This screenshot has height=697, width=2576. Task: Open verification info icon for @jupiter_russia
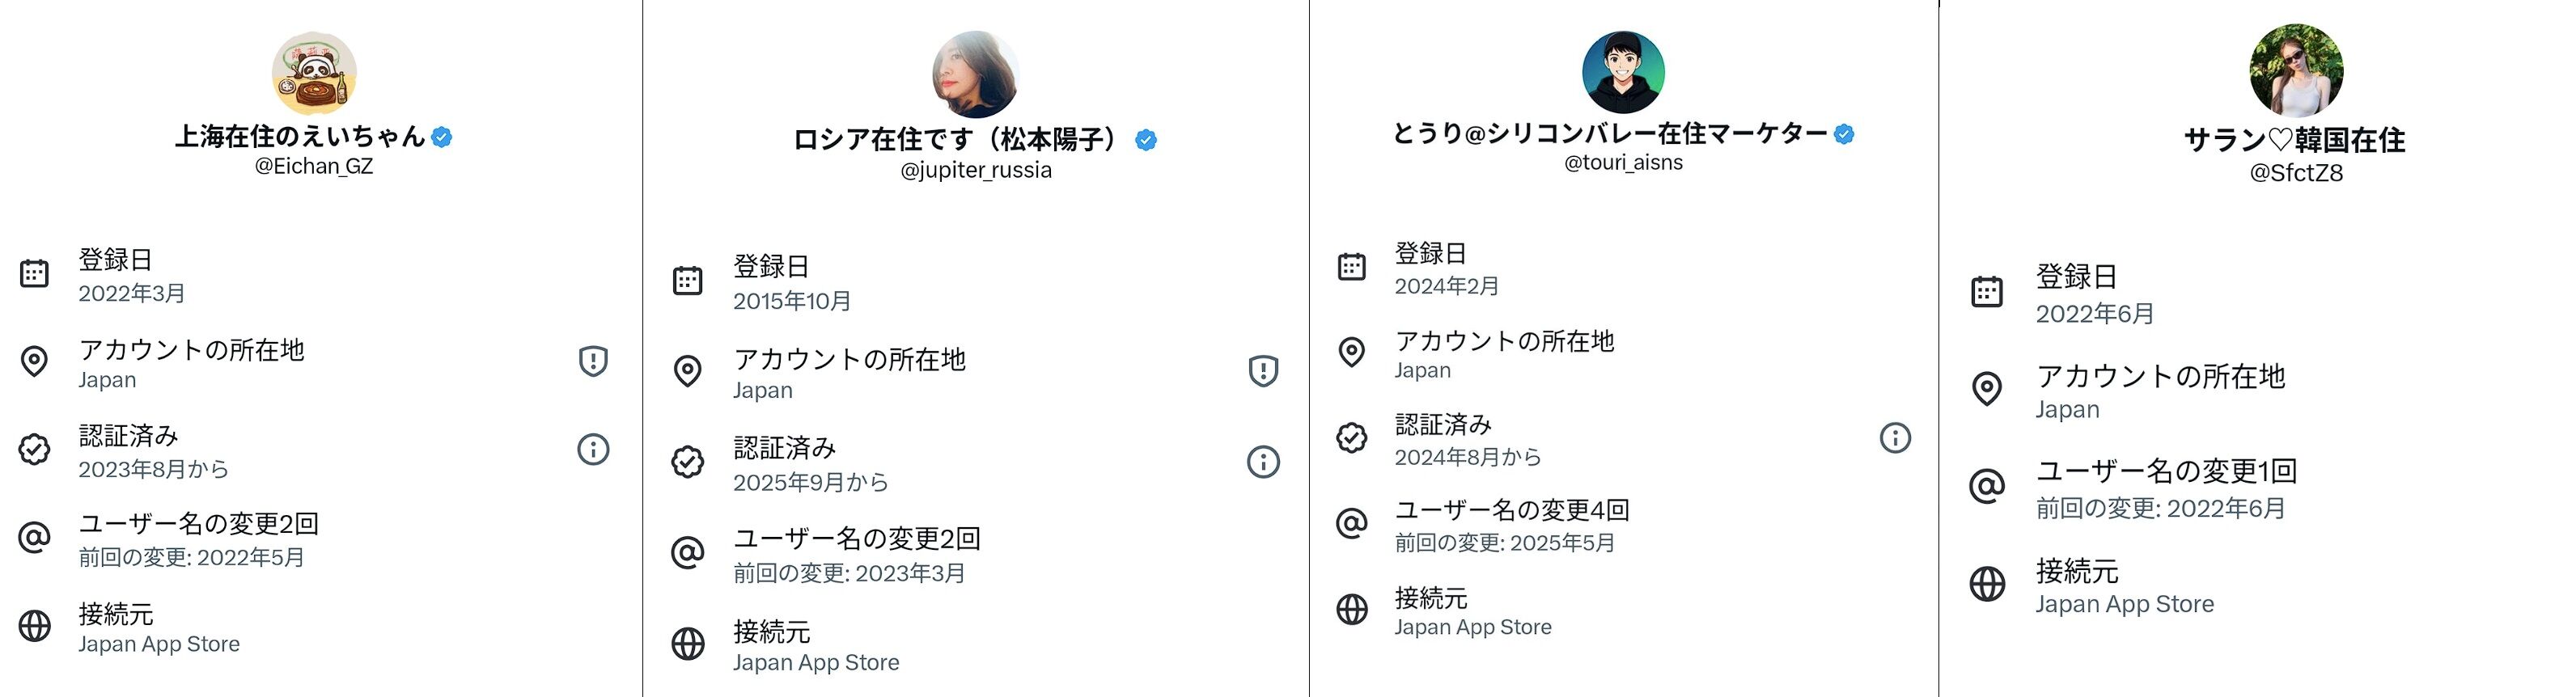(x=1263, y=462)
